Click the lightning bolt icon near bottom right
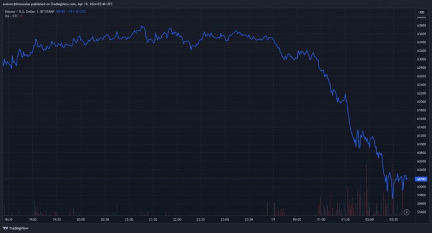Viewport: 432px width, 233px height. pos(407,212)
